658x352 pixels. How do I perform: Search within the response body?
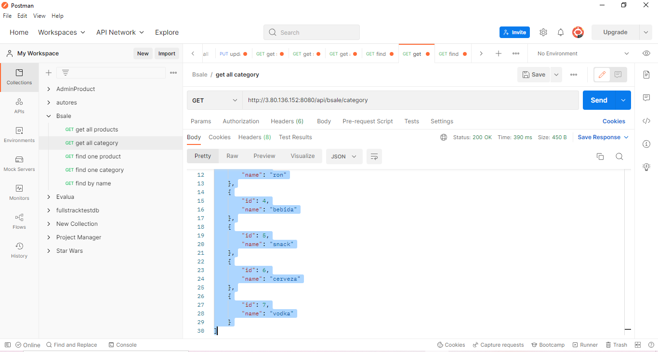(619, 156)
